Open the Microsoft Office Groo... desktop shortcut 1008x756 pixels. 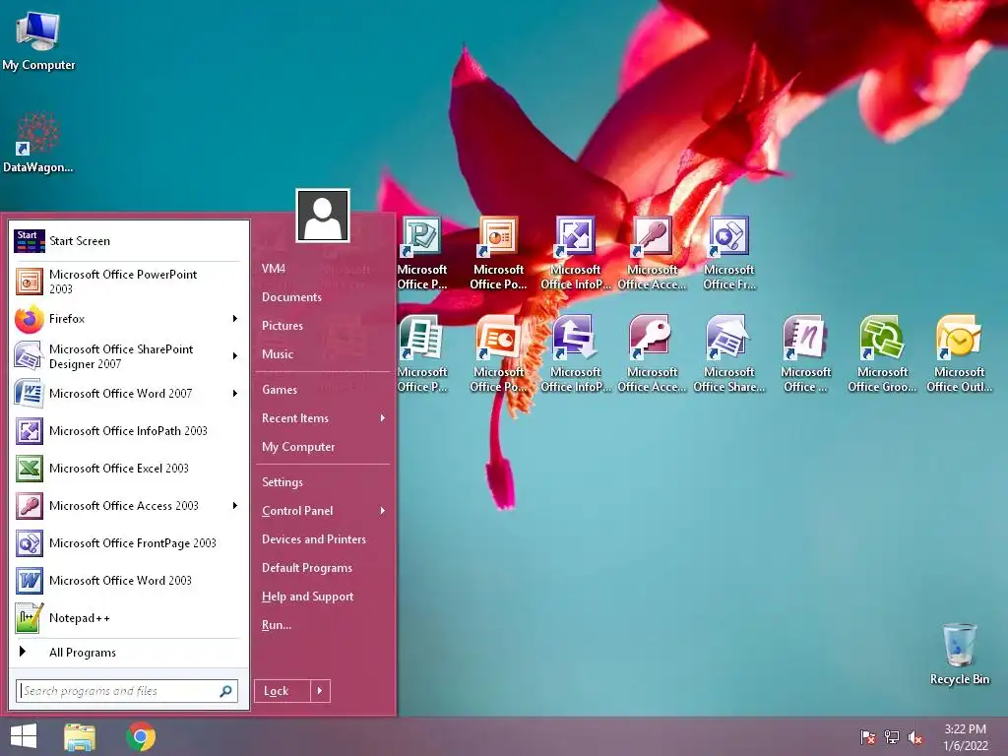pyautogui.click(x=882, y=353)
